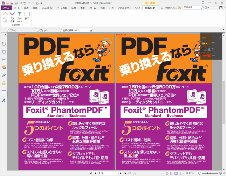Open the folder search options dropdown

coord(180,8)
